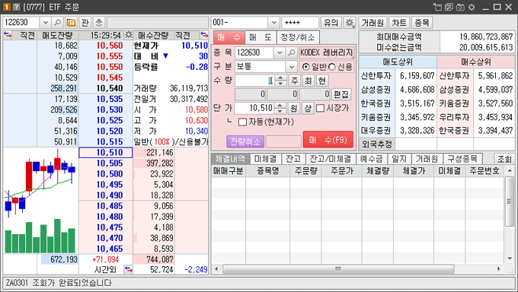Viewport: 518px width, 292px height.
Task: Click the 종목 button at top right
Action: point(422,23)
